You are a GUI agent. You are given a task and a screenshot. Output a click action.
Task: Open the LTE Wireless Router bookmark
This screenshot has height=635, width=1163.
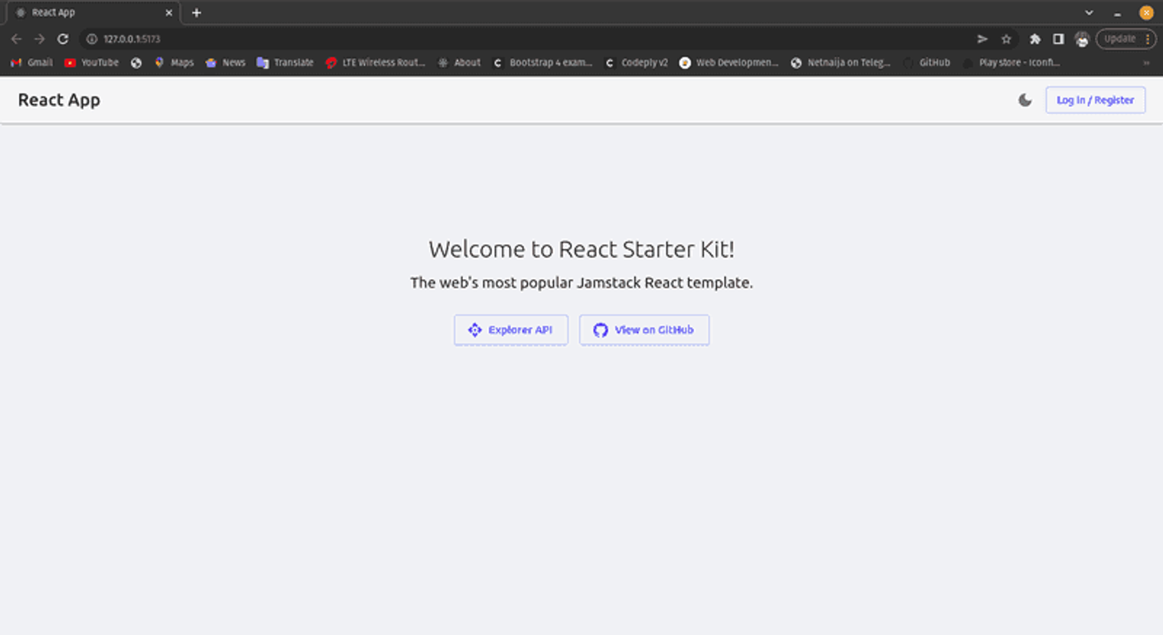(x=376, y=63)
